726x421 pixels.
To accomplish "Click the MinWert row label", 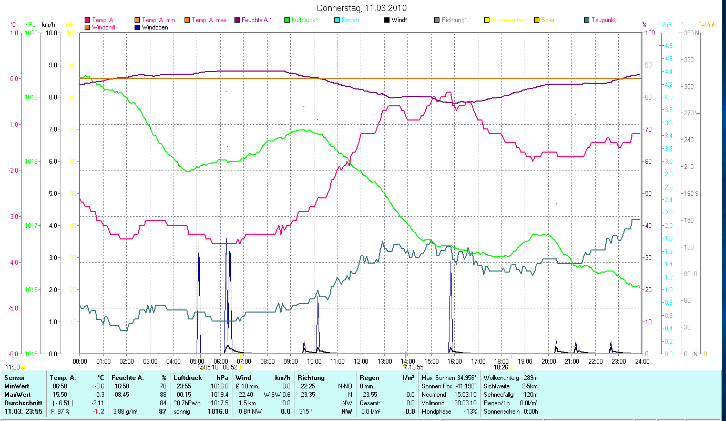I will (16, 386).
